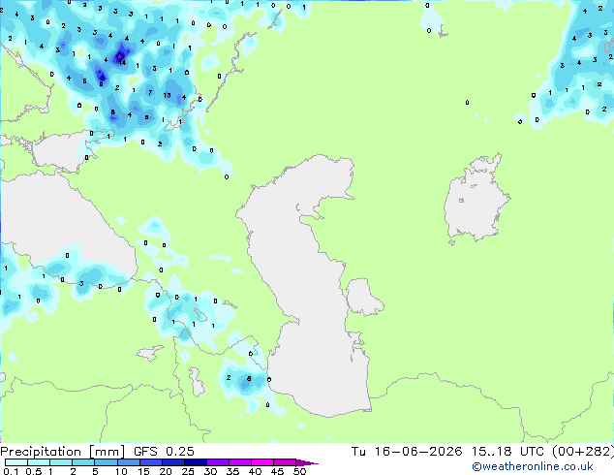Pick the 25–30 mm navy legend swatch

195,462
